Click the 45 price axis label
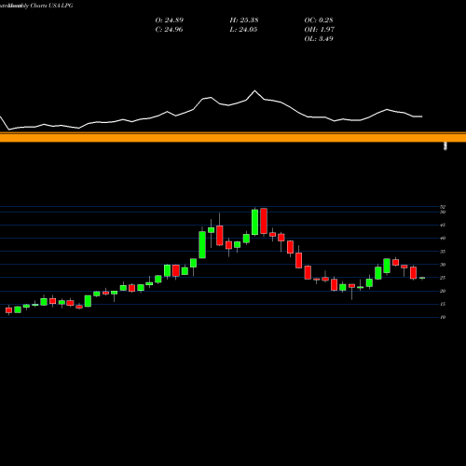This screenshot has height=466, width=466. coord(443,226)
